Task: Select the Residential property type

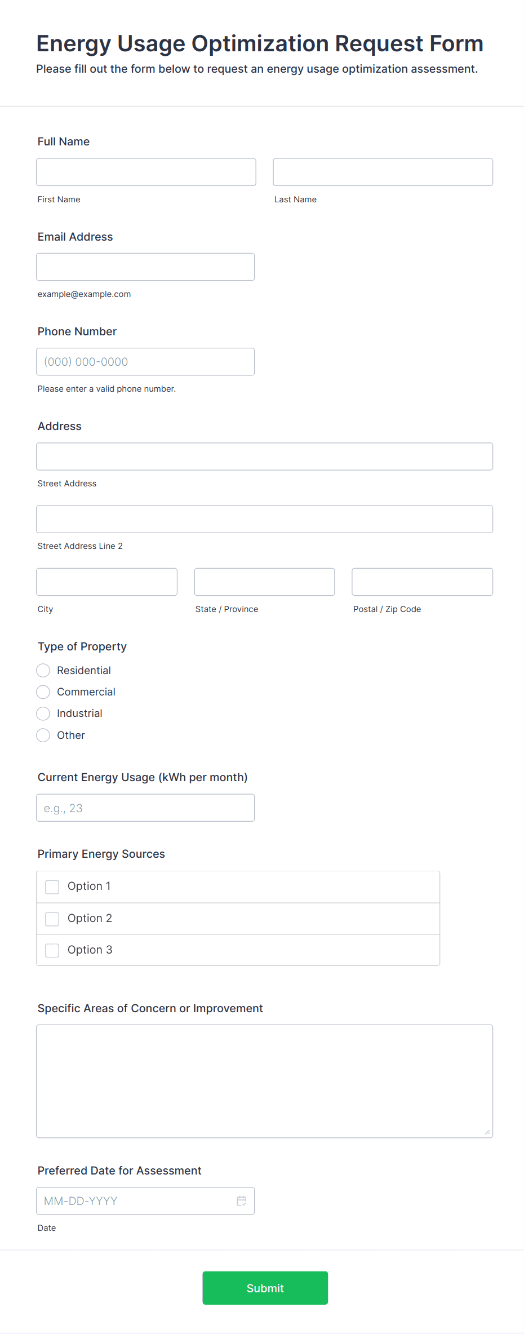Action: (43, 670)
